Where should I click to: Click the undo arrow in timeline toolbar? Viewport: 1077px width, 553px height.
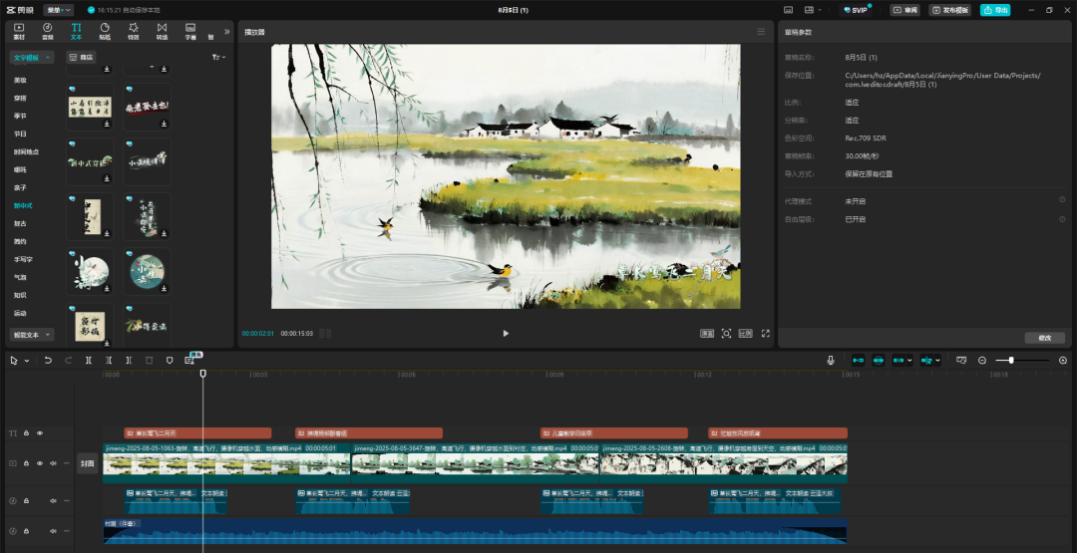48,360
